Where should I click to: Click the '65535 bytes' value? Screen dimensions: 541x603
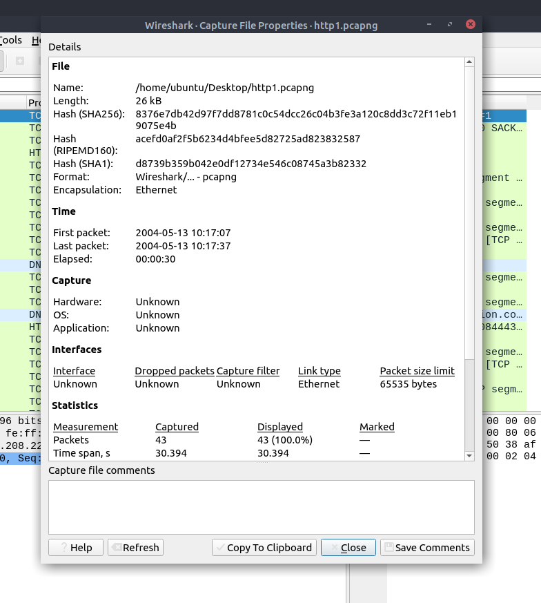pyautogui.click(x=408, y=384)
